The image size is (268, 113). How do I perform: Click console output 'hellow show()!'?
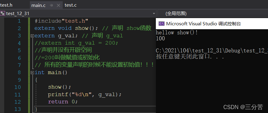point(177,33)
